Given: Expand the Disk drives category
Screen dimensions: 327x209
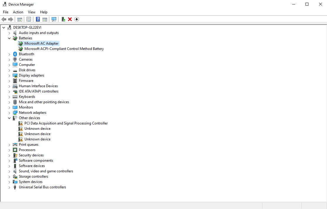Looking at the screenshot, I should click(x=9, y=70).
